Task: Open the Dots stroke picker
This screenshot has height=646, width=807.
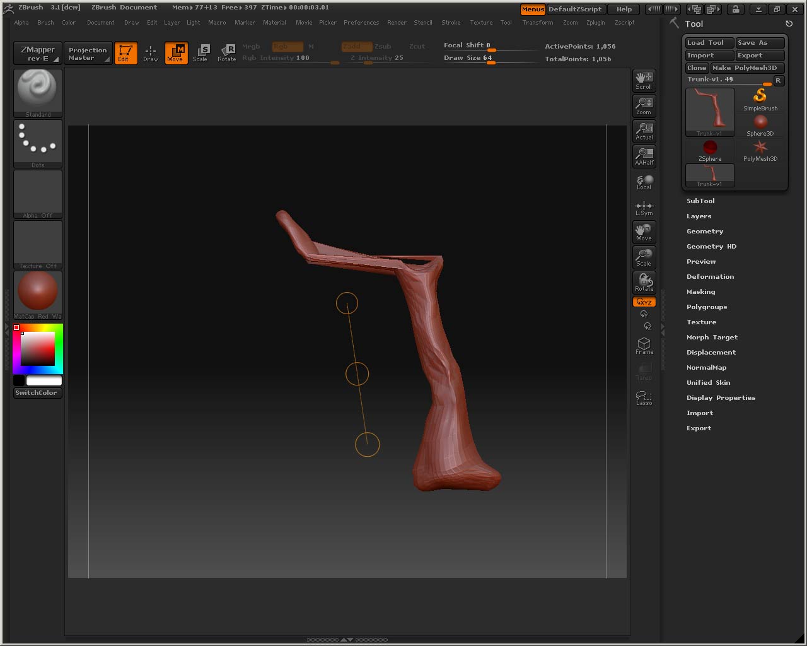Action: point(38,143)
